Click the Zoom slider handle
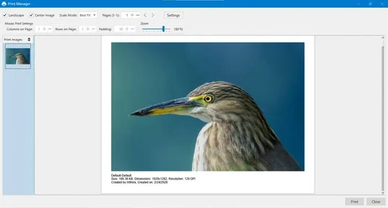Viewport: 388px width, 208px height. pos(164,29)
